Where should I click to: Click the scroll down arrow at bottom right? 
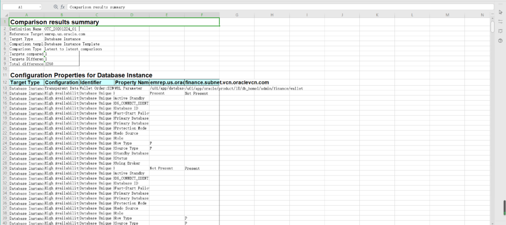tap(492, 223)
